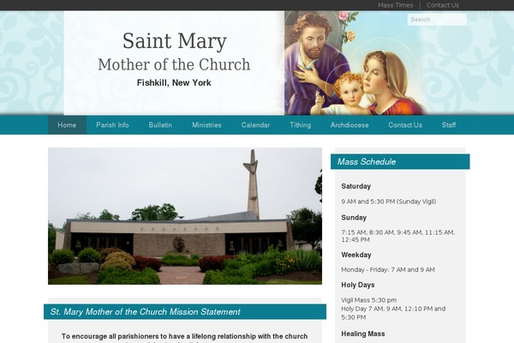
Task: Click the Holy Family banner image
Action: [355, 63]
